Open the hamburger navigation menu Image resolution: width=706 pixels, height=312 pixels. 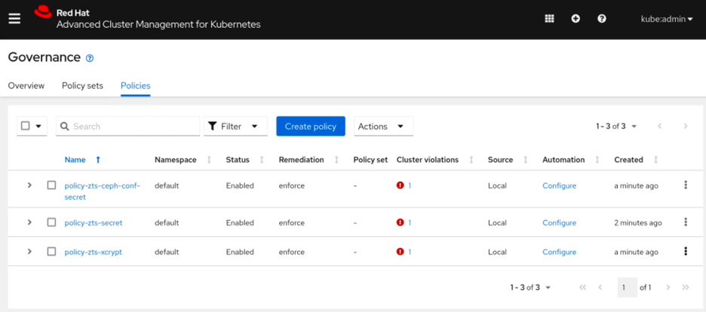click(14, 19)
